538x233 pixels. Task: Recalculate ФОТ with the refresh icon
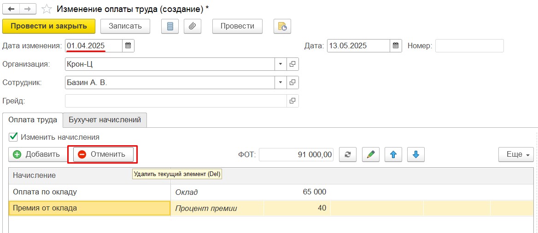pyautogui.click(x=348, y=155)
